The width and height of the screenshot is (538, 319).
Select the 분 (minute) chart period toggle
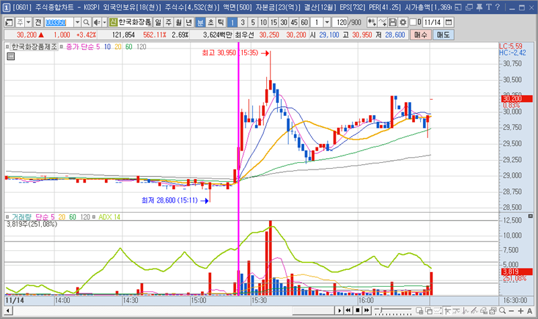[200, 22]
